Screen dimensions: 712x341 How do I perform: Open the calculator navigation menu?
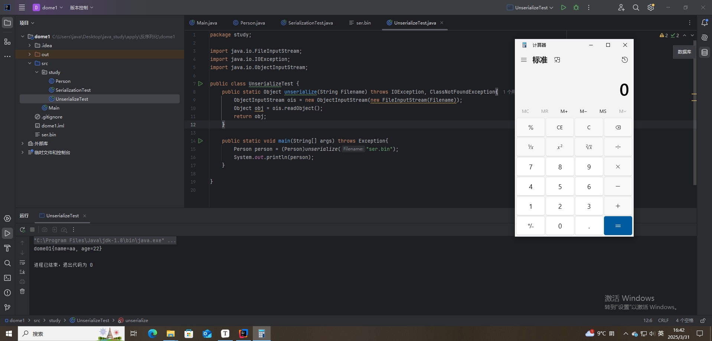[524, 60]
